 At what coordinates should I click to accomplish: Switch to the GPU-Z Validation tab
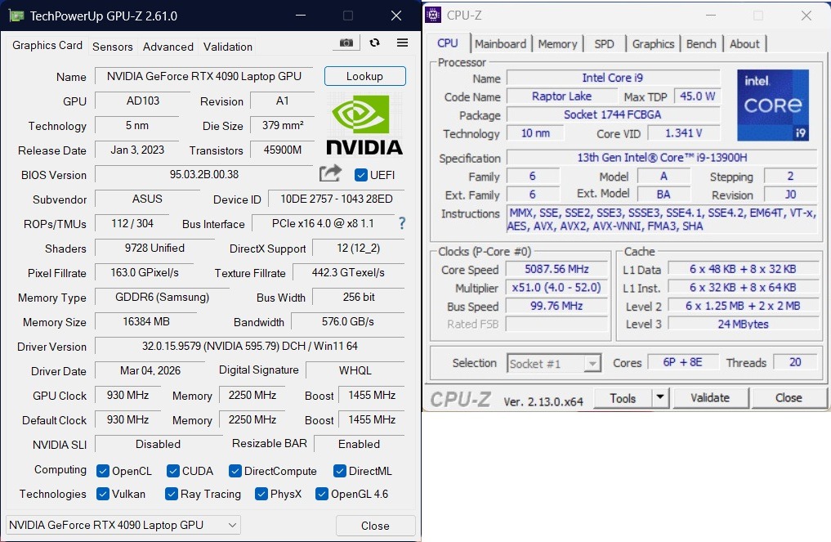(228, 47)
